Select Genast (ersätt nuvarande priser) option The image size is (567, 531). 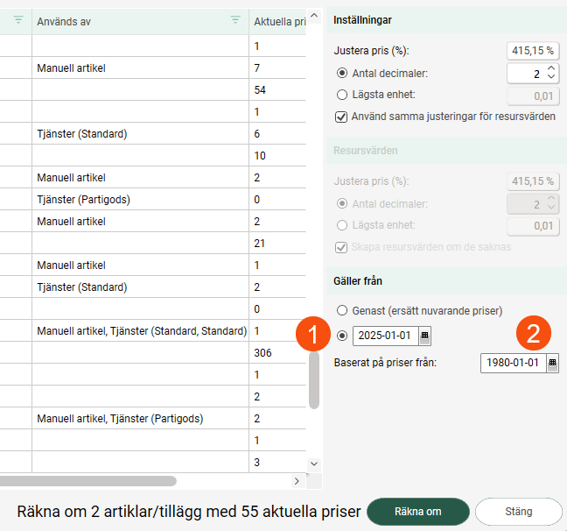pyautogui.click(x=342, y=310)
